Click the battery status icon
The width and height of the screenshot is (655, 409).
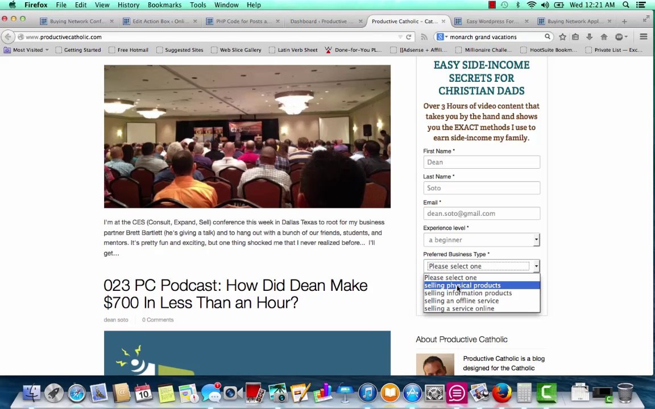point(559,5)
